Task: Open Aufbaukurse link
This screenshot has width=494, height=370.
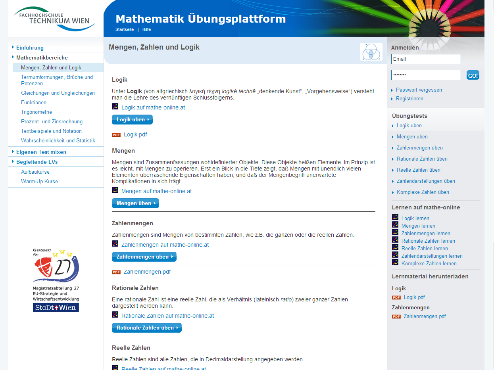Action: click(x=35, y=172)
